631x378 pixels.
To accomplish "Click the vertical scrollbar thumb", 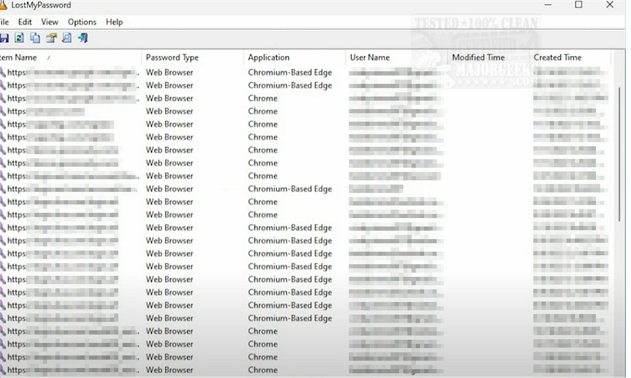I will pyautogui.click(x=621, y=154).
